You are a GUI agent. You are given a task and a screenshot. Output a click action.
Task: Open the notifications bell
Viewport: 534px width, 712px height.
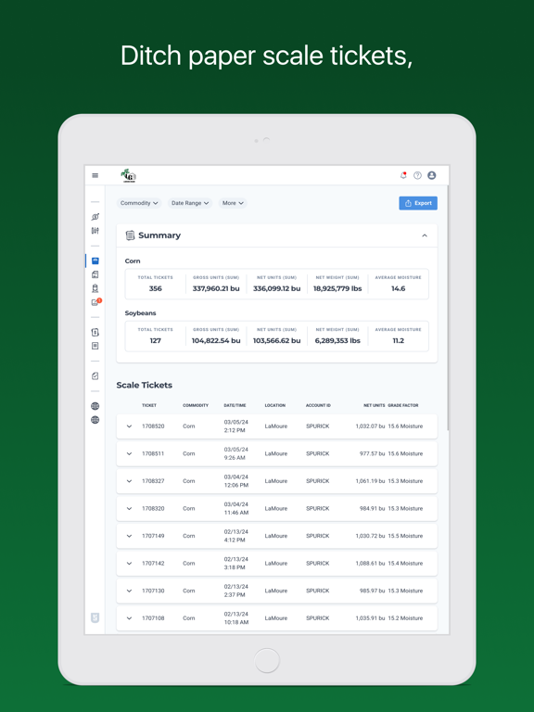(x=403, y=175)
